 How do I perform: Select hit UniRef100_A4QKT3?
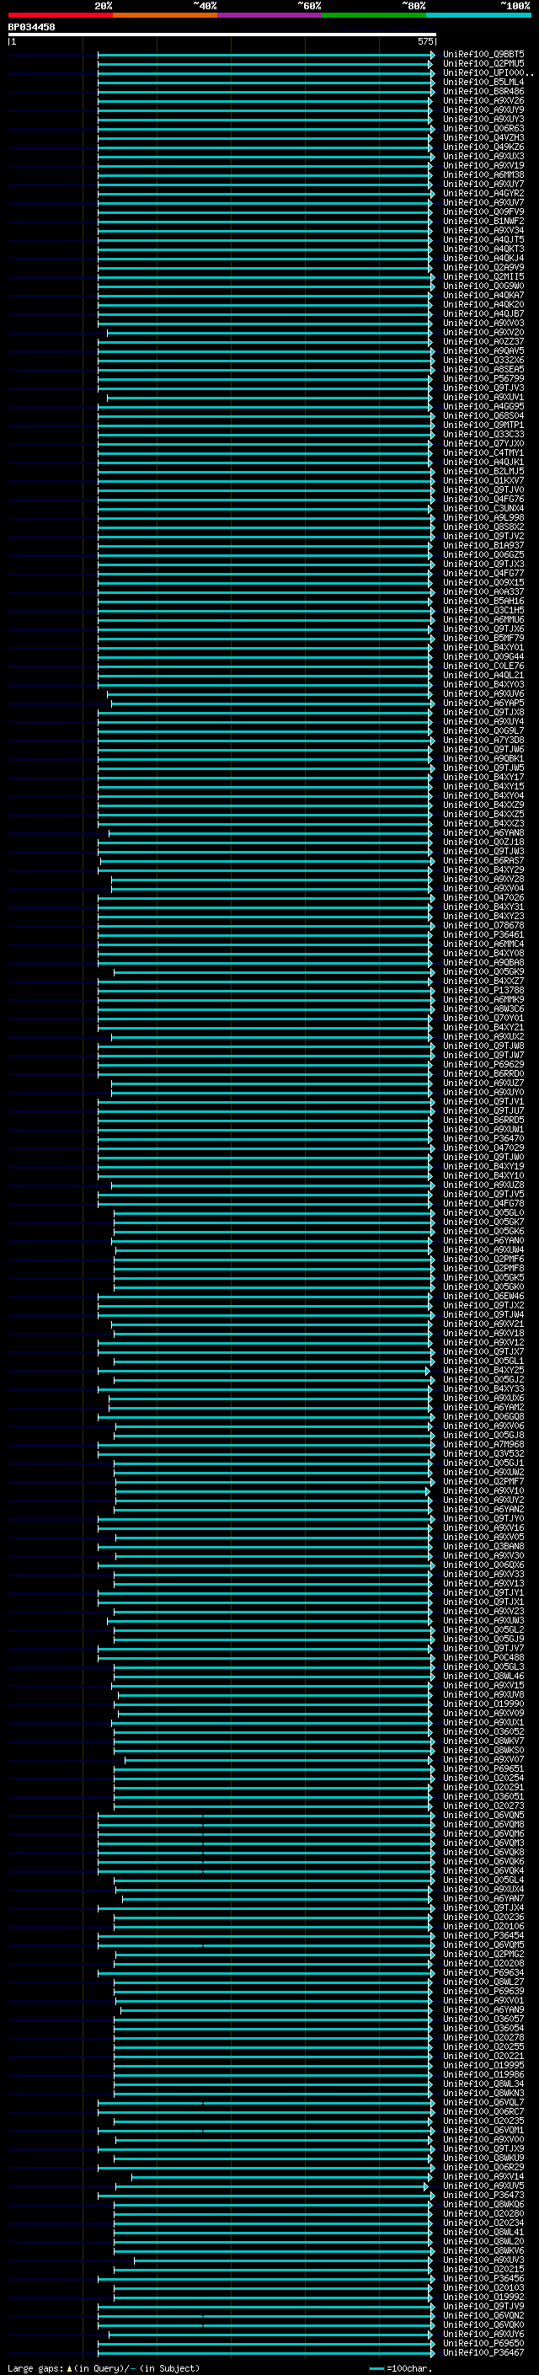(x=483, y=249)
